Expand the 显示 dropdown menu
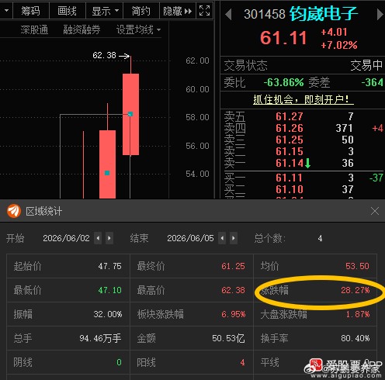 tap(105, 11)
